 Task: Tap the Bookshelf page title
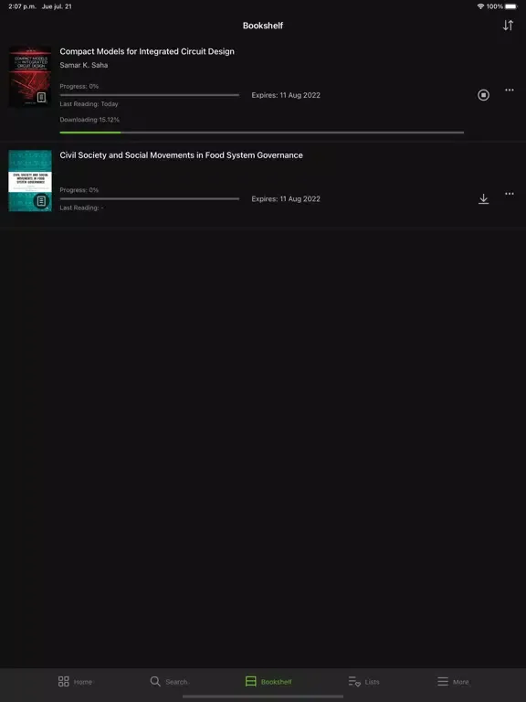(x=263, y=26)
